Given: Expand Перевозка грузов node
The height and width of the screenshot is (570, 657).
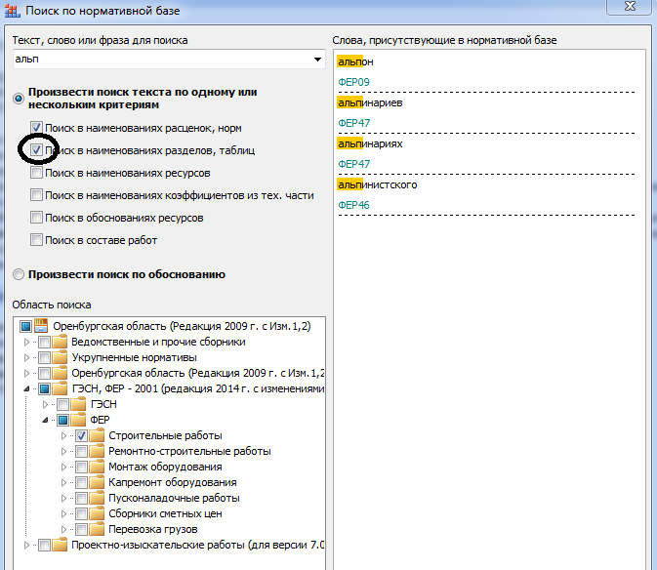Looking at the screenshot, I should tap(64, 529).
